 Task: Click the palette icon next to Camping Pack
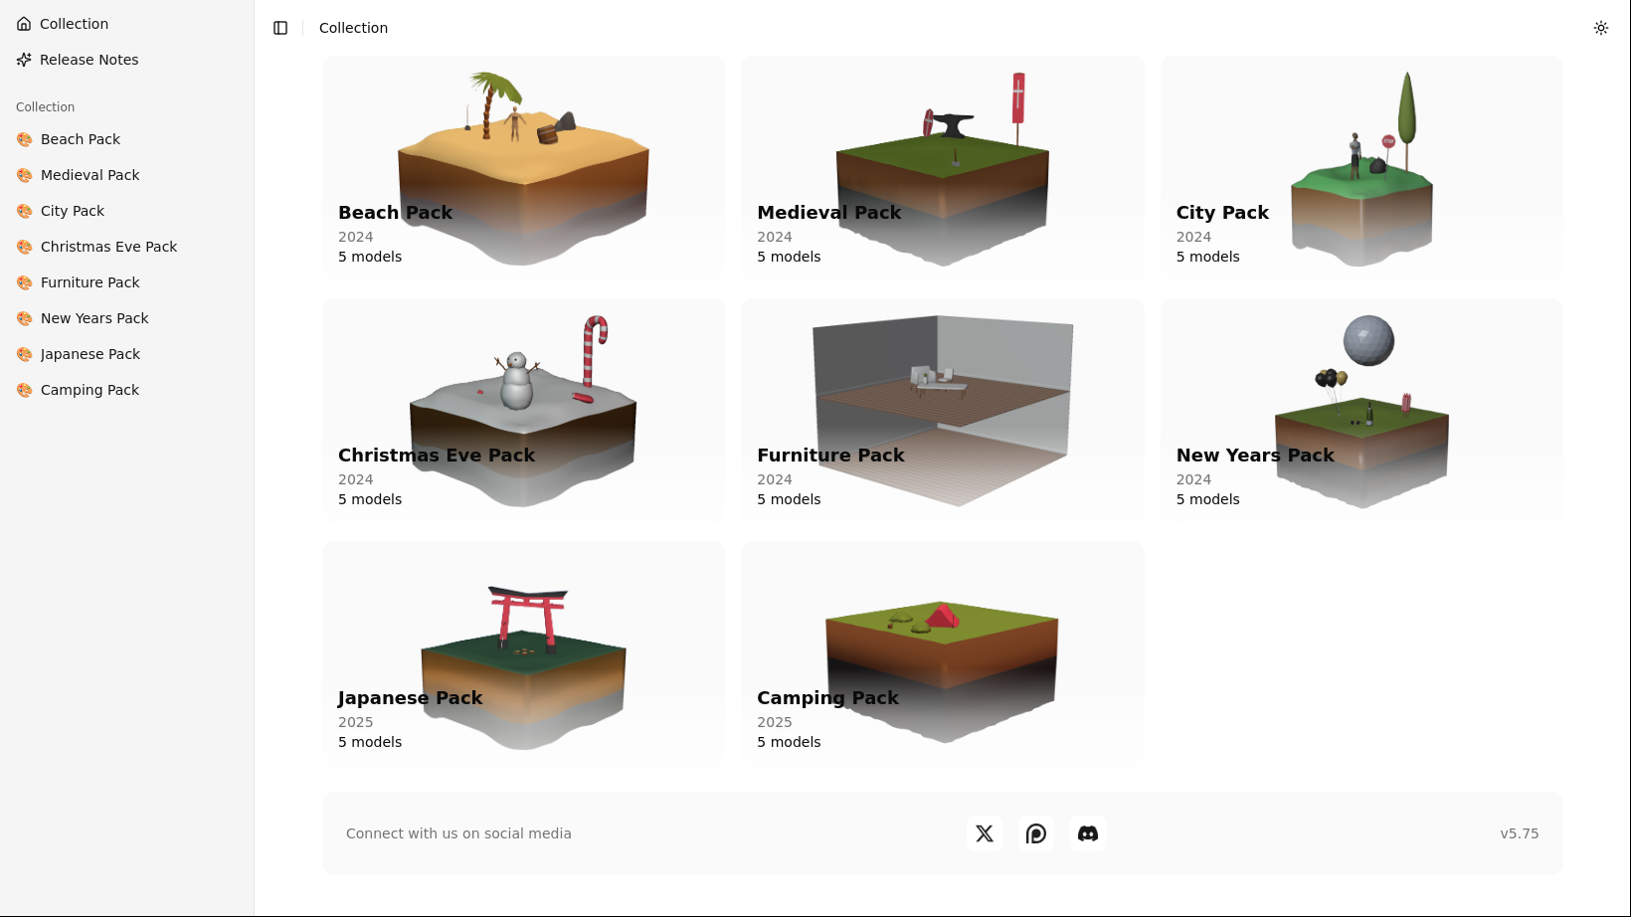(25, 390)
